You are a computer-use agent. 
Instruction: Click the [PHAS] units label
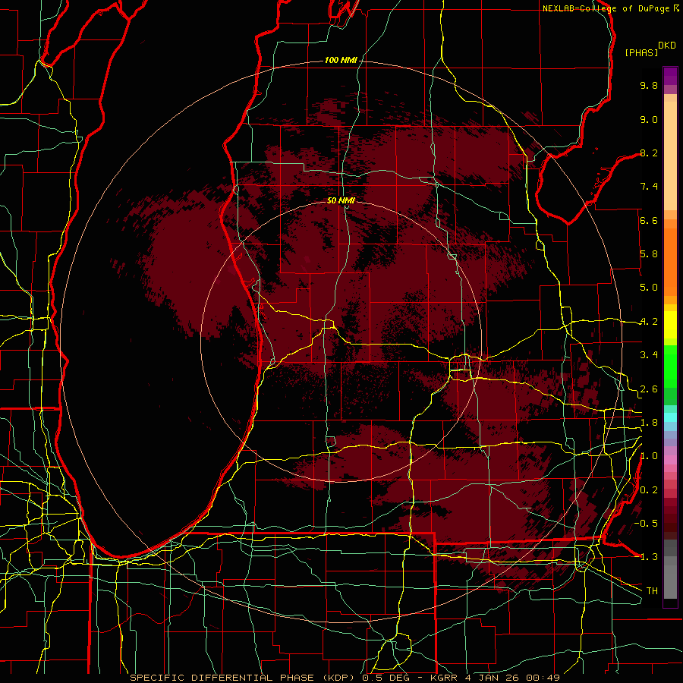[x=641, y=52]
